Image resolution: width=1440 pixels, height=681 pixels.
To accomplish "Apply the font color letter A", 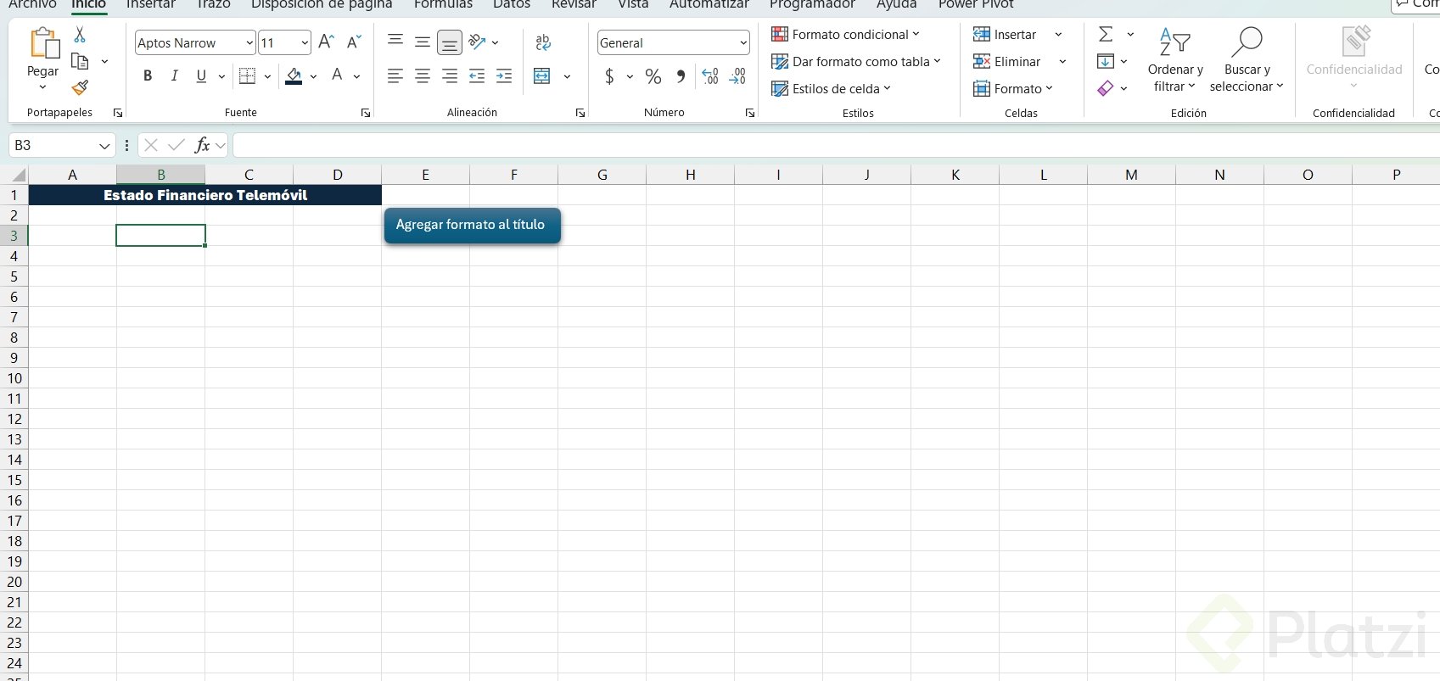I will click(x=337, y=76).
